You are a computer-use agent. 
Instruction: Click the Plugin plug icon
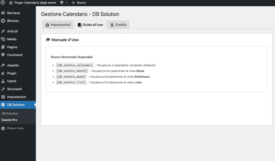coord(3,73)
